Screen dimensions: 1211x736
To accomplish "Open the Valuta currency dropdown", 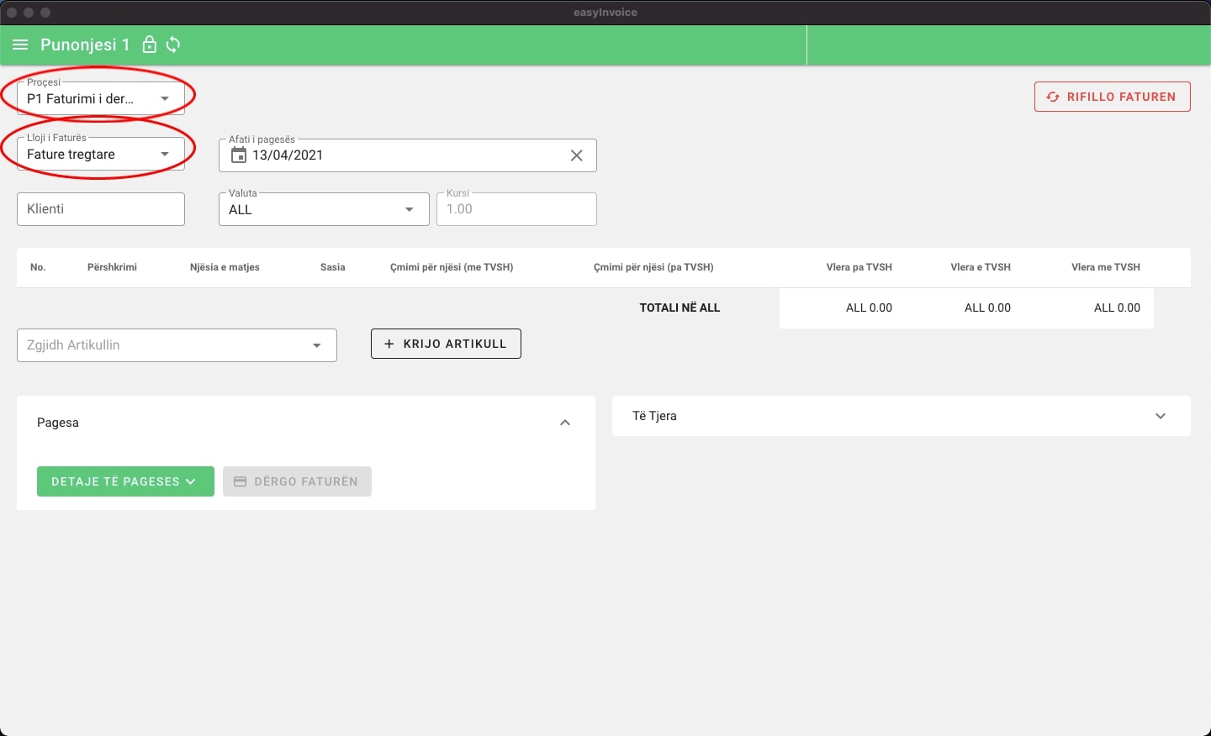I will [410, 209].
